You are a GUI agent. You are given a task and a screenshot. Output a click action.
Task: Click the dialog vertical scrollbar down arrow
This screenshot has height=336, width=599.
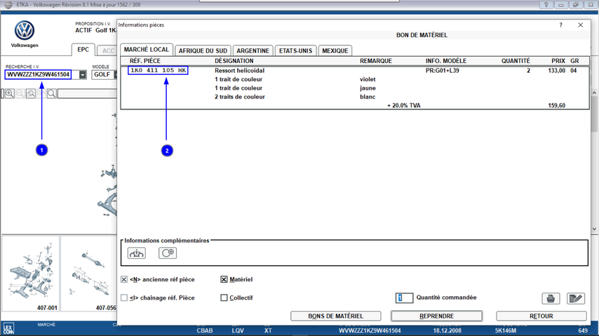[x=594, y=229]
